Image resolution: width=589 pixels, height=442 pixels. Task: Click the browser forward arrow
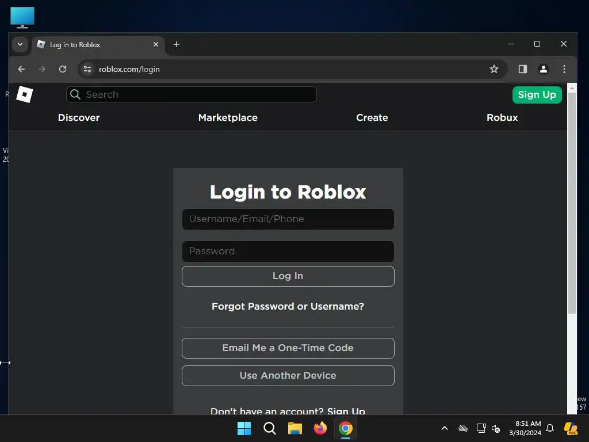tap(42, 69)
